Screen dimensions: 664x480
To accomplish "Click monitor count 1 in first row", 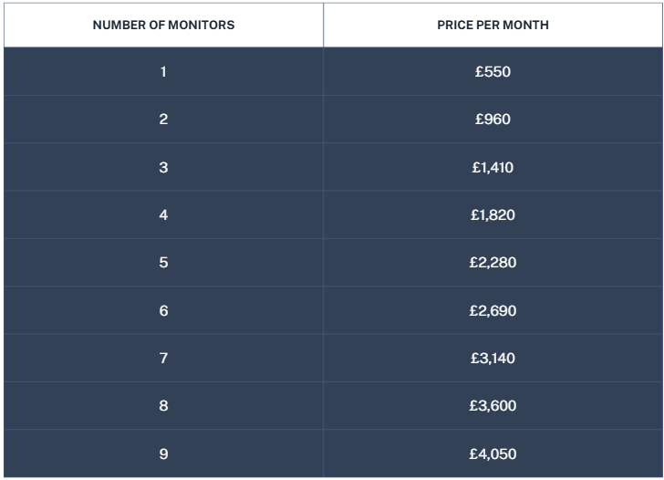I will pos(163,71).
